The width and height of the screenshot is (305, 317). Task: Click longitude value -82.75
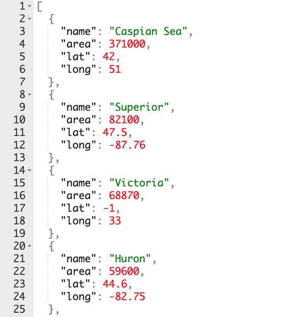click(x=127, y=297)
